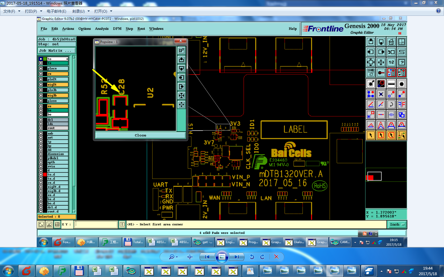
Task: Click the next image button in viewer
Action: pos(237,257)
